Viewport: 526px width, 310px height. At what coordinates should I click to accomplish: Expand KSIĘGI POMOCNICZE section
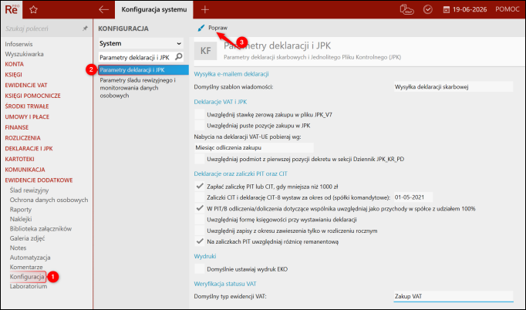32,96
